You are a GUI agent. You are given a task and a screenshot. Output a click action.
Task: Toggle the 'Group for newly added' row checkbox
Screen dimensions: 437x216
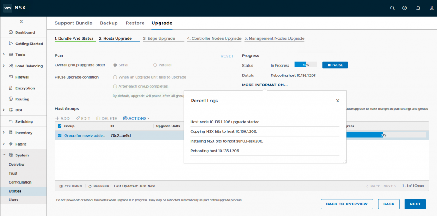pos(59,136)
